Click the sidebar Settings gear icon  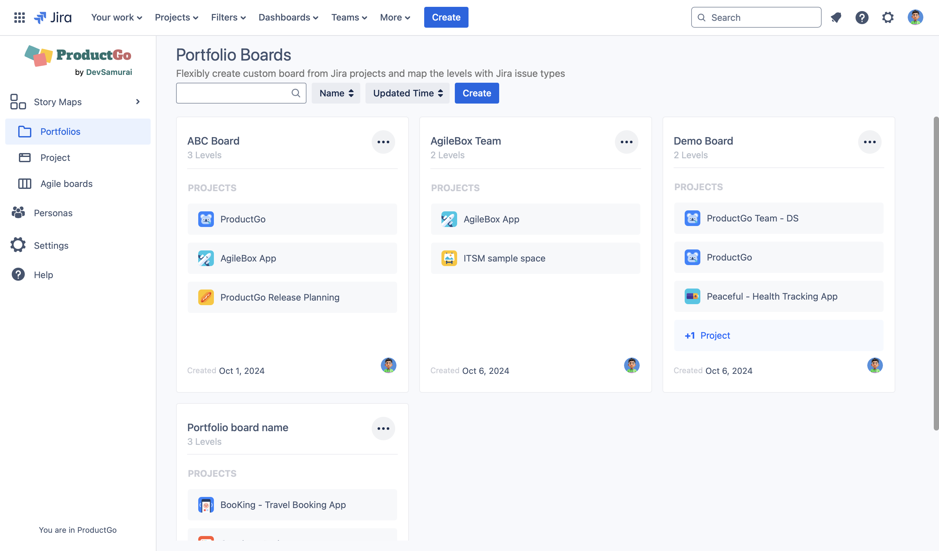18,245
